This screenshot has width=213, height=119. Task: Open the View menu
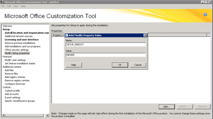16,6
